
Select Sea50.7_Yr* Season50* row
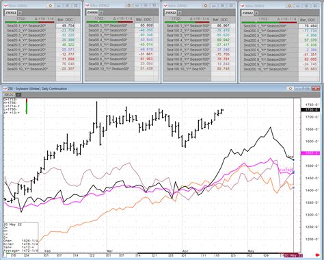(111, 54)
